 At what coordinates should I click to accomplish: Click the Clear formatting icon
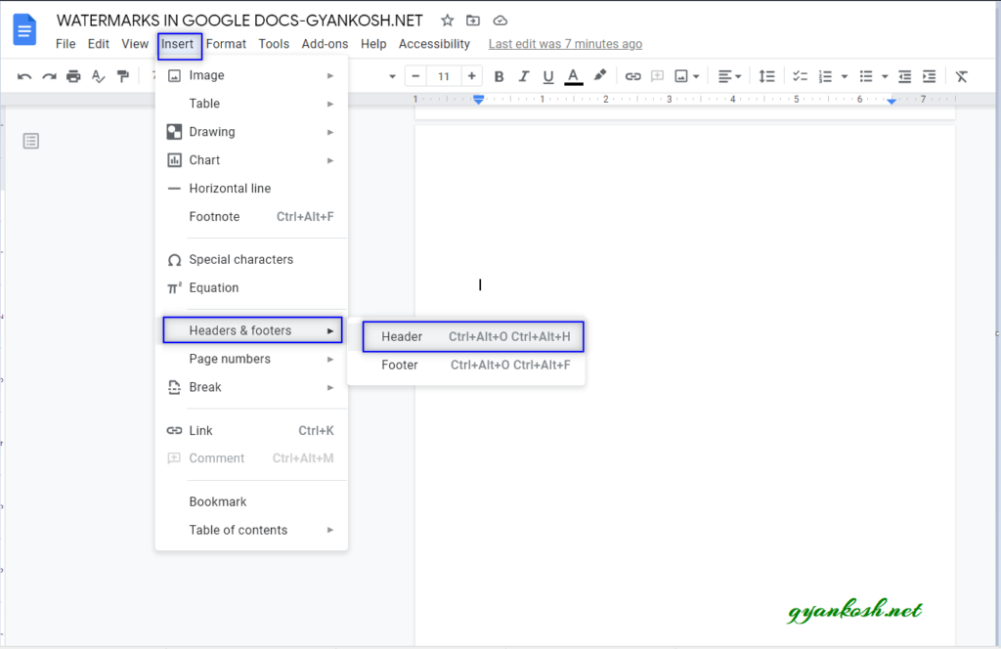click(x=961, y=75)
